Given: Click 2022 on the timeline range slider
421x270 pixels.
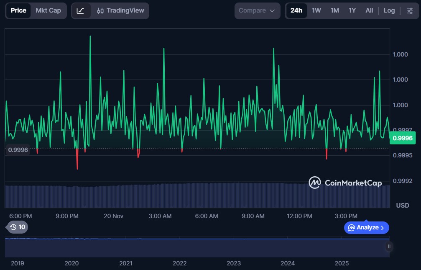Looking at the screenshot, I should 180,263.
